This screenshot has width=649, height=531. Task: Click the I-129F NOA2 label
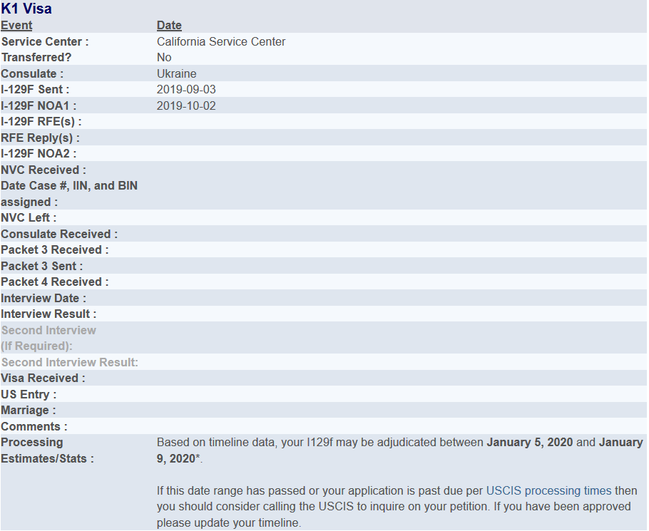[39, 153]
